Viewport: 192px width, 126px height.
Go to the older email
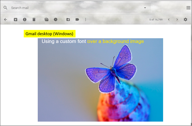[x=177, y=19]
